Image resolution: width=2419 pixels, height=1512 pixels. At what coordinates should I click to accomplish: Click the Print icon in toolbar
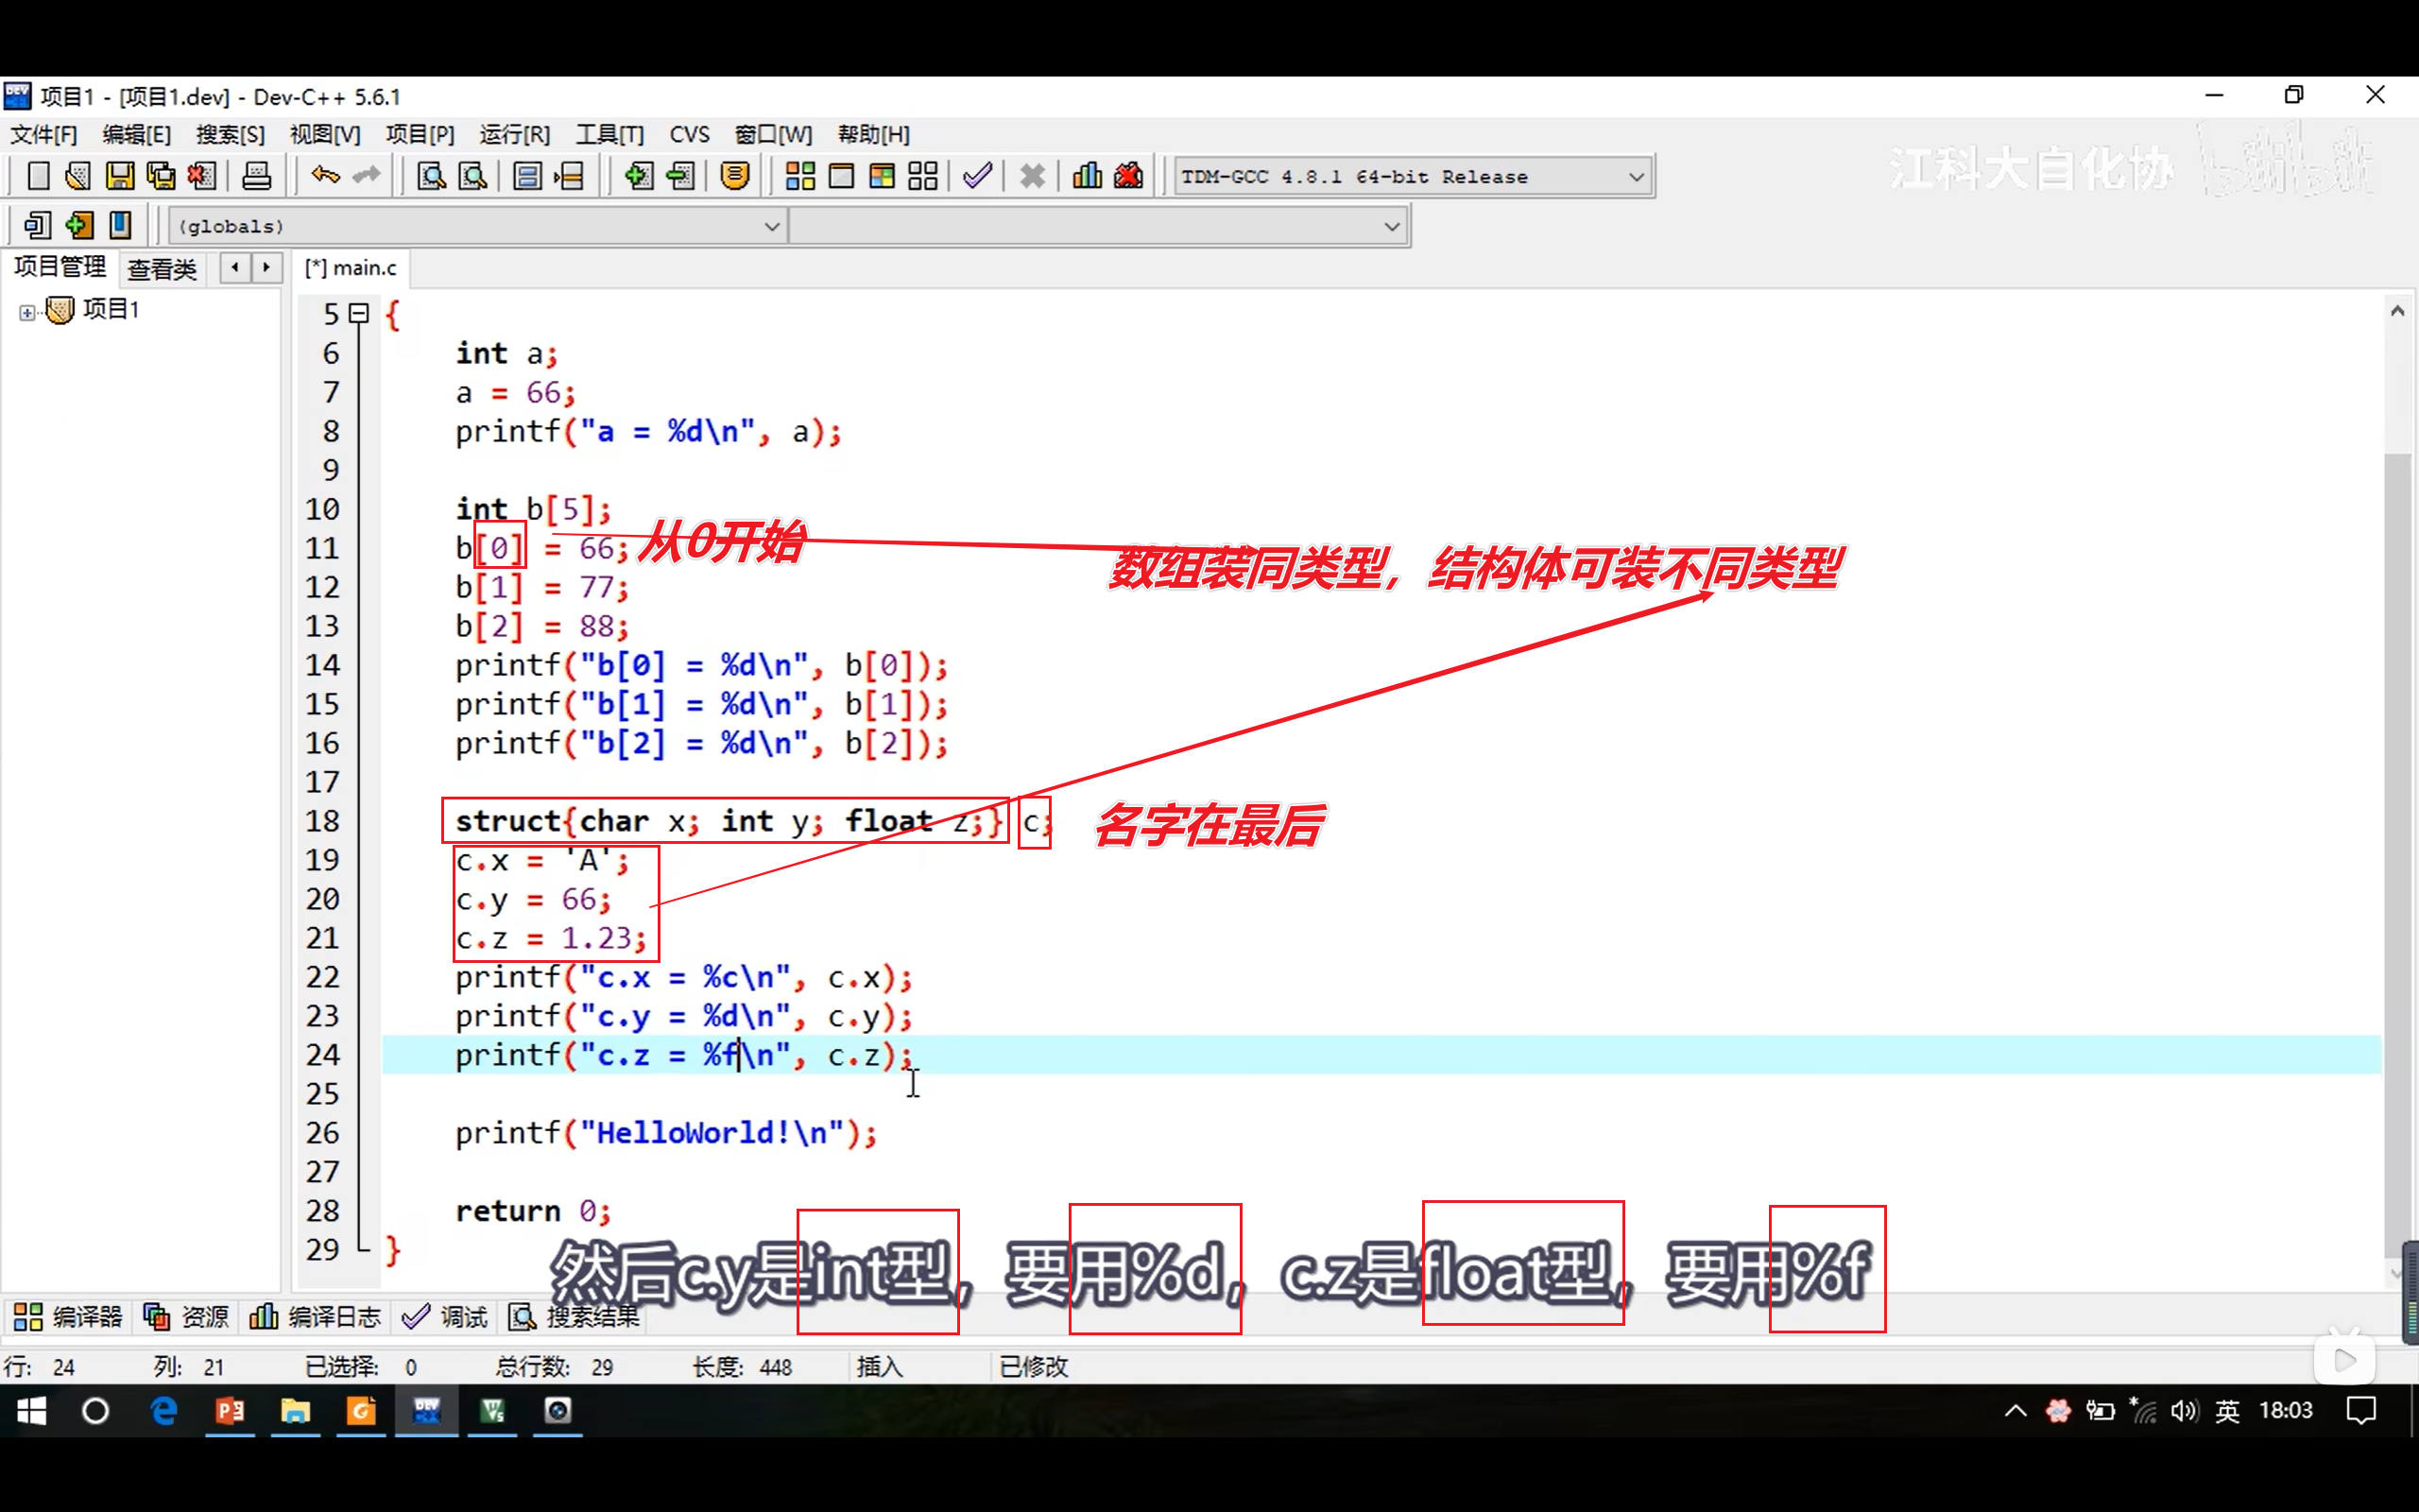257,176
